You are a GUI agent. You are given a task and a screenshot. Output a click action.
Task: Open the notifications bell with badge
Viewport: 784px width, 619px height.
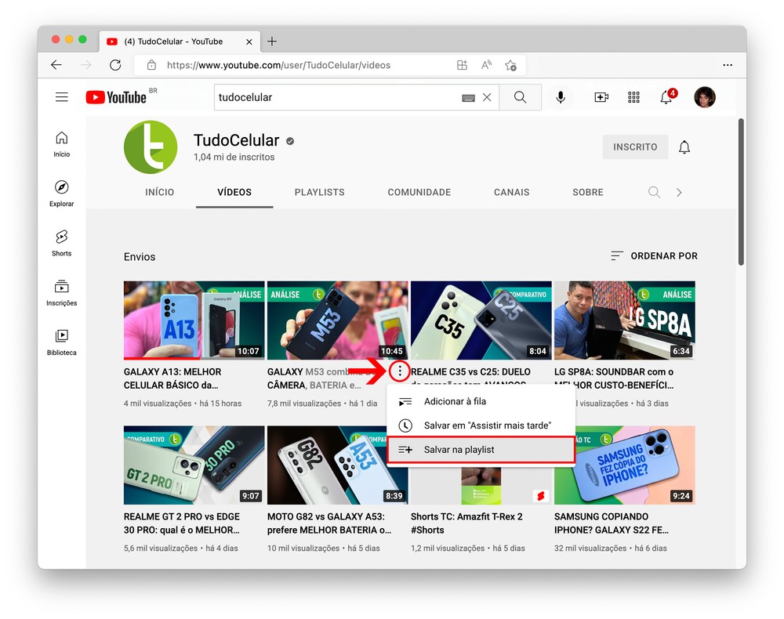tap(667, 96)
